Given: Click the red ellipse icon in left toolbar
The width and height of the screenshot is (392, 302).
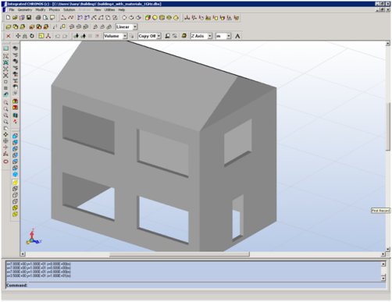Looking at the screenshot, I should (5, 162).
